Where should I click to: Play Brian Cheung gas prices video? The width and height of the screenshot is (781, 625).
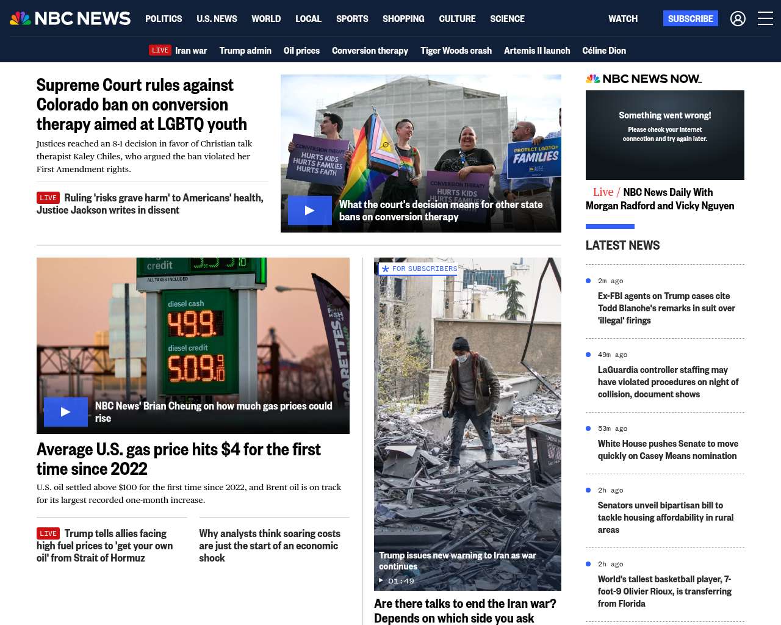(x=66, y=412)
